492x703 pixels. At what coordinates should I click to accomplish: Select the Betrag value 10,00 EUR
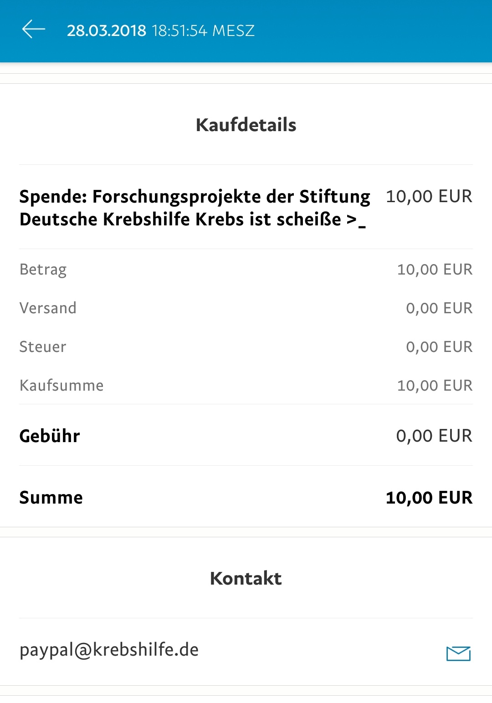coord(435,270)
